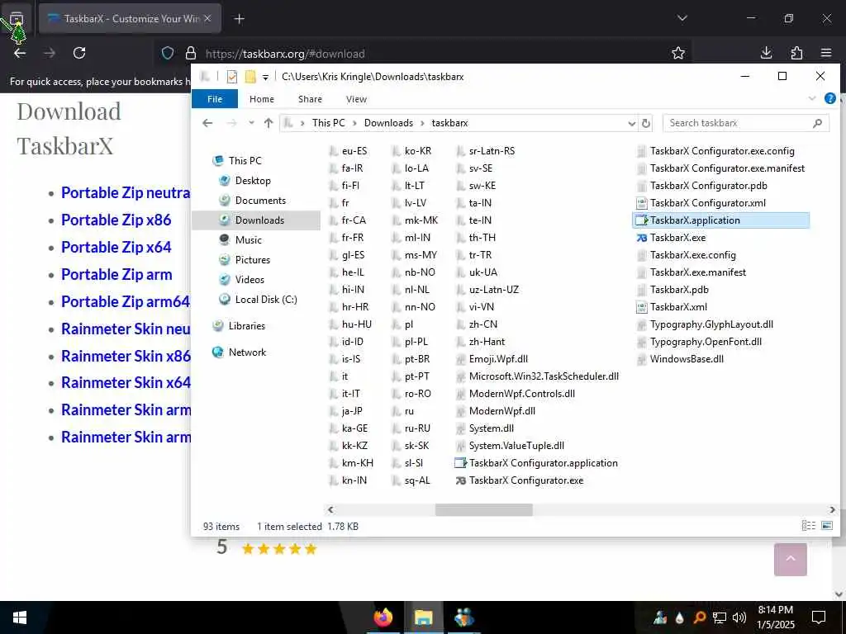Select the ja-JP folder
The image size is (846, 634).
[x=346, y=411]
